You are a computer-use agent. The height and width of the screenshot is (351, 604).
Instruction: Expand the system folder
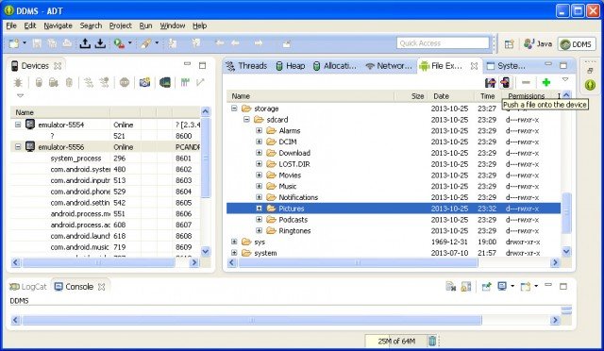[x=234, y=253]
